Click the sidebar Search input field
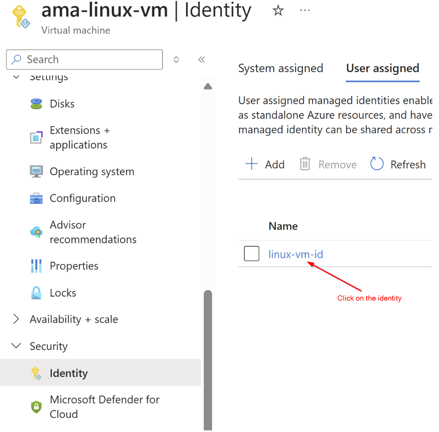 point(84,60)
